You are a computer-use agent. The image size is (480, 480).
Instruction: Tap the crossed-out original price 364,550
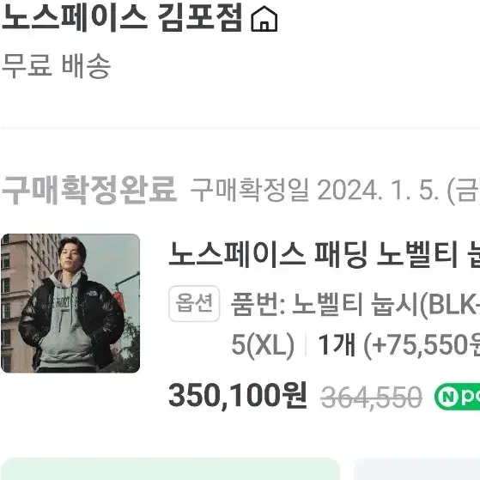pos(372,397)
